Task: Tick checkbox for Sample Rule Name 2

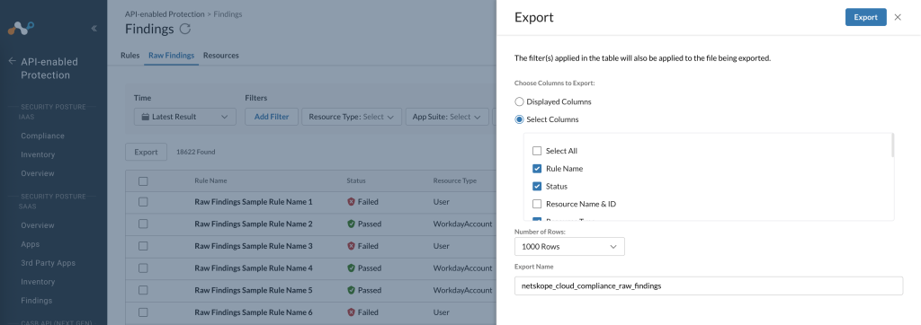Action: (x=143, y=224)
